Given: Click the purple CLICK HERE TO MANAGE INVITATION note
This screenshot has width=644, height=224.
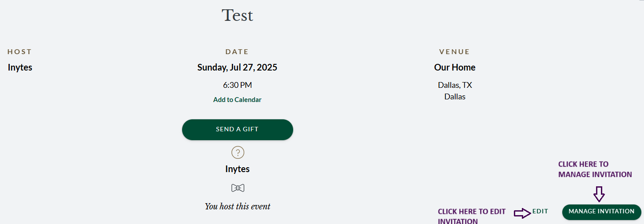Looking at the screenshot, I should pos(595,169).
